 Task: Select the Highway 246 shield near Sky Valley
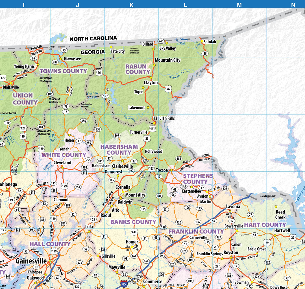(x=161, y=41)
